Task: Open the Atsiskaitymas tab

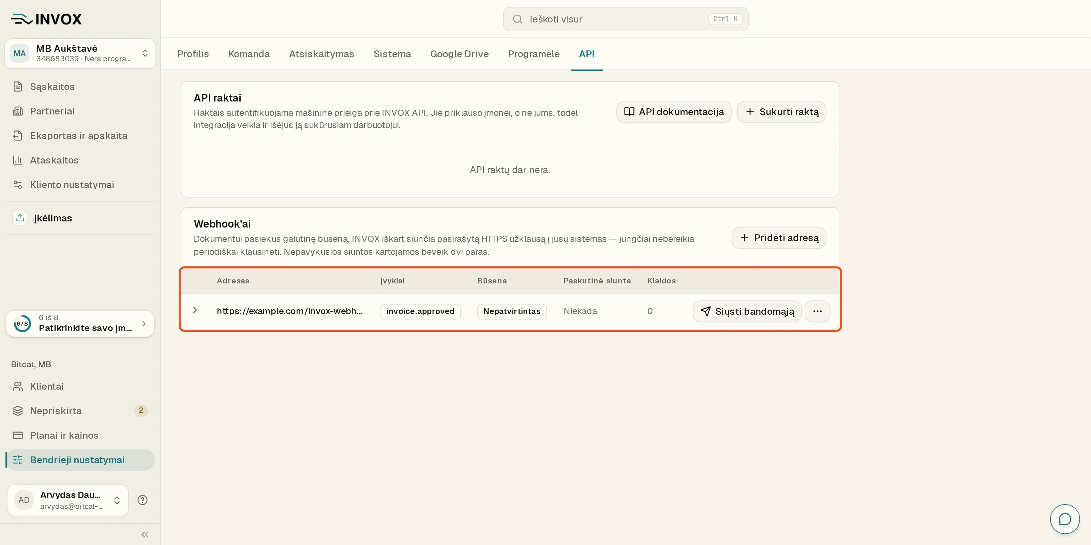Action: pos(322,54)
